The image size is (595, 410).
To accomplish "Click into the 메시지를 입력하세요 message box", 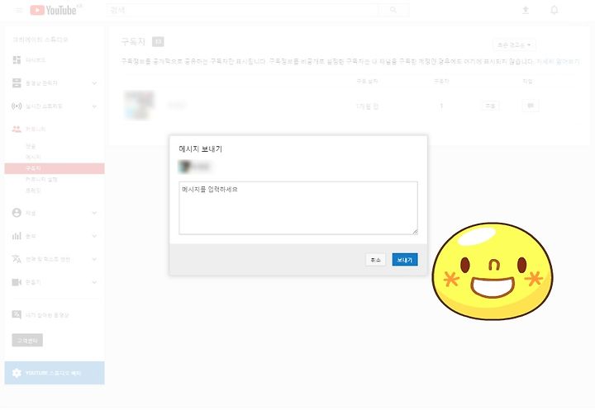I will (298, 208).
